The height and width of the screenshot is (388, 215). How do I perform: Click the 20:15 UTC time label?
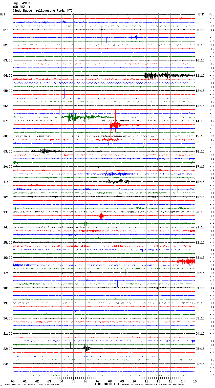[200, 212]
